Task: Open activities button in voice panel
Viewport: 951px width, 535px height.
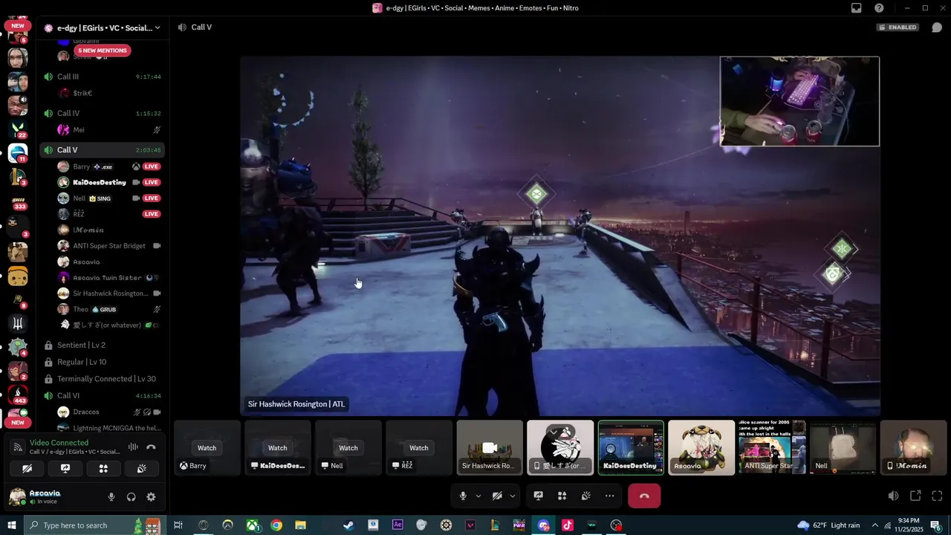Action: point(103,469)
